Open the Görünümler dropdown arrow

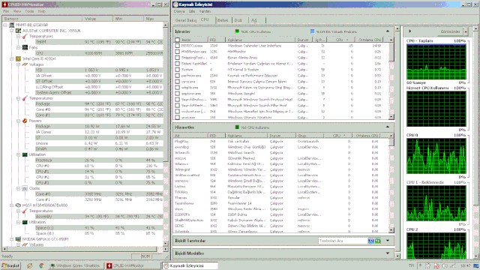pos(466,31)
